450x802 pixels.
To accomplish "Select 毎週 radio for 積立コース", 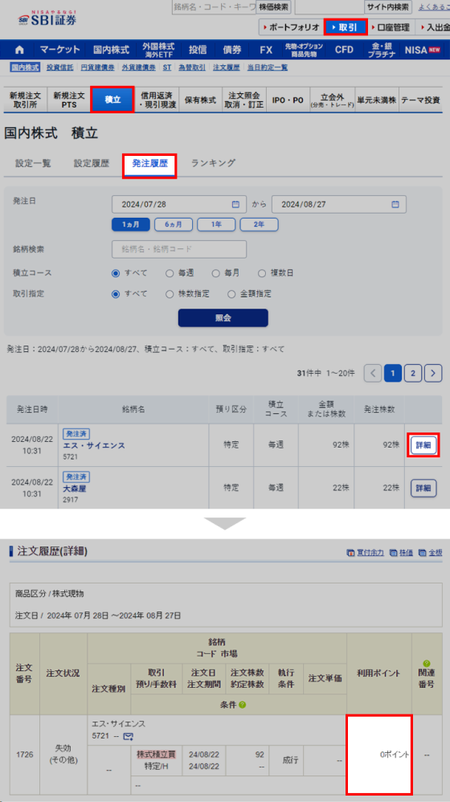I will tap(170, 273).
